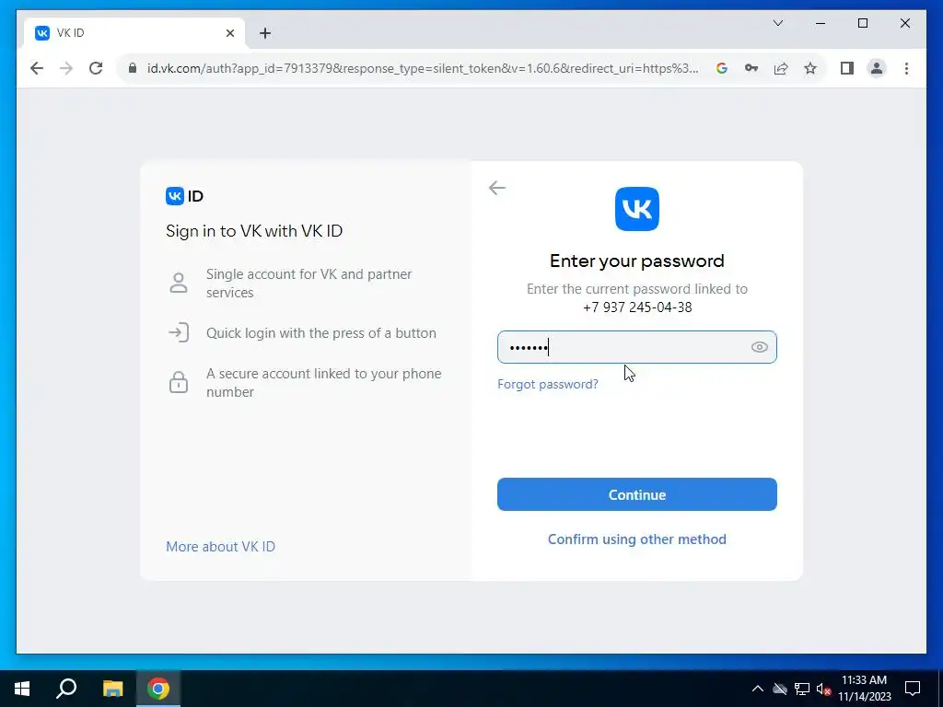Viewport: 943px width, 707px height.
Task: Open saved passwords key icon
Action: tap(751, 68)
